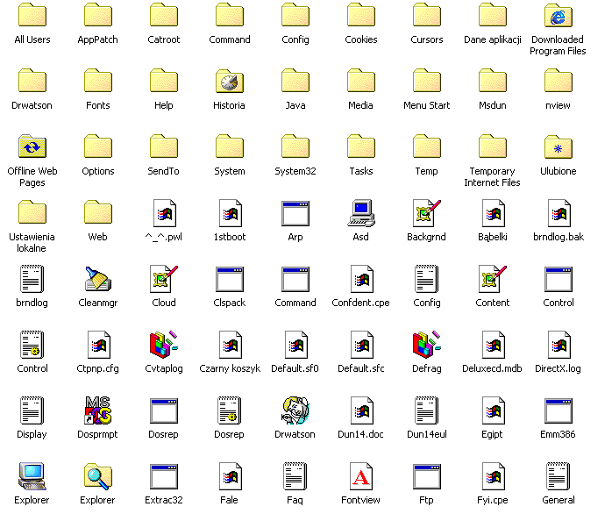Image resolution: width=612 pixels, height=528 pixels.
Task: Open the Config folder
Action: coord(295,16)
